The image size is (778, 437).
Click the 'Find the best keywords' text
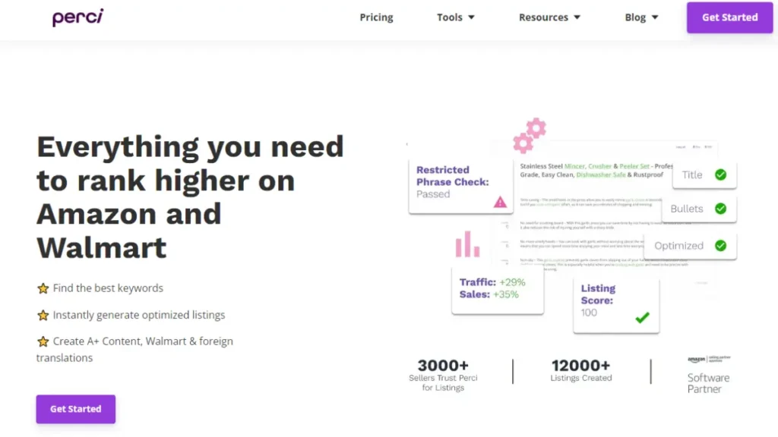108,288
